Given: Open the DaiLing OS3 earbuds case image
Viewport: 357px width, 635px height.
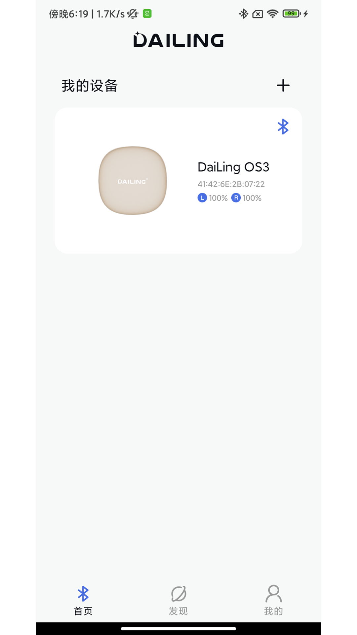Looking at the screenshot, I should click(x=133, y=181).
